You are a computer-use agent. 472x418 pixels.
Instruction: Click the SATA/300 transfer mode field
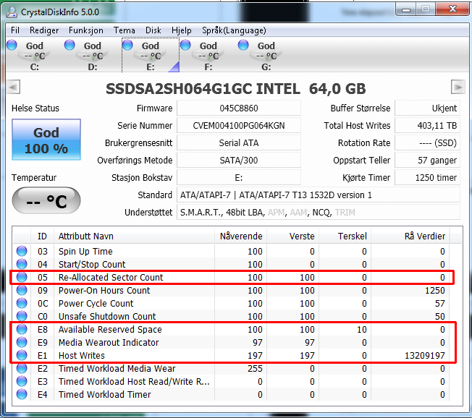(239, 161)
